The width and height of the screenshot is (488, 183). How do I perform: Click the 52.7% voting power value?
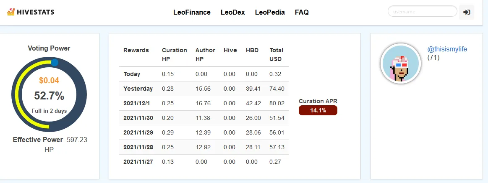coord(49,96)
